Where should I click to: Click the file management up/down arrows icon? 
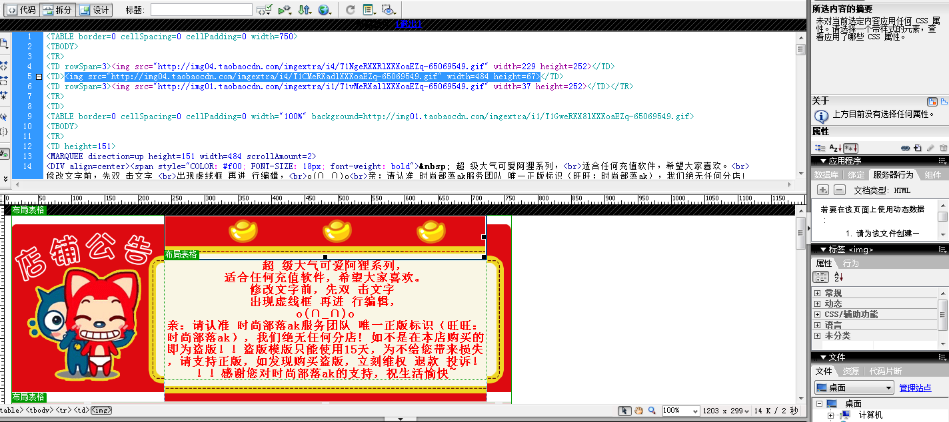coord(305,10)
